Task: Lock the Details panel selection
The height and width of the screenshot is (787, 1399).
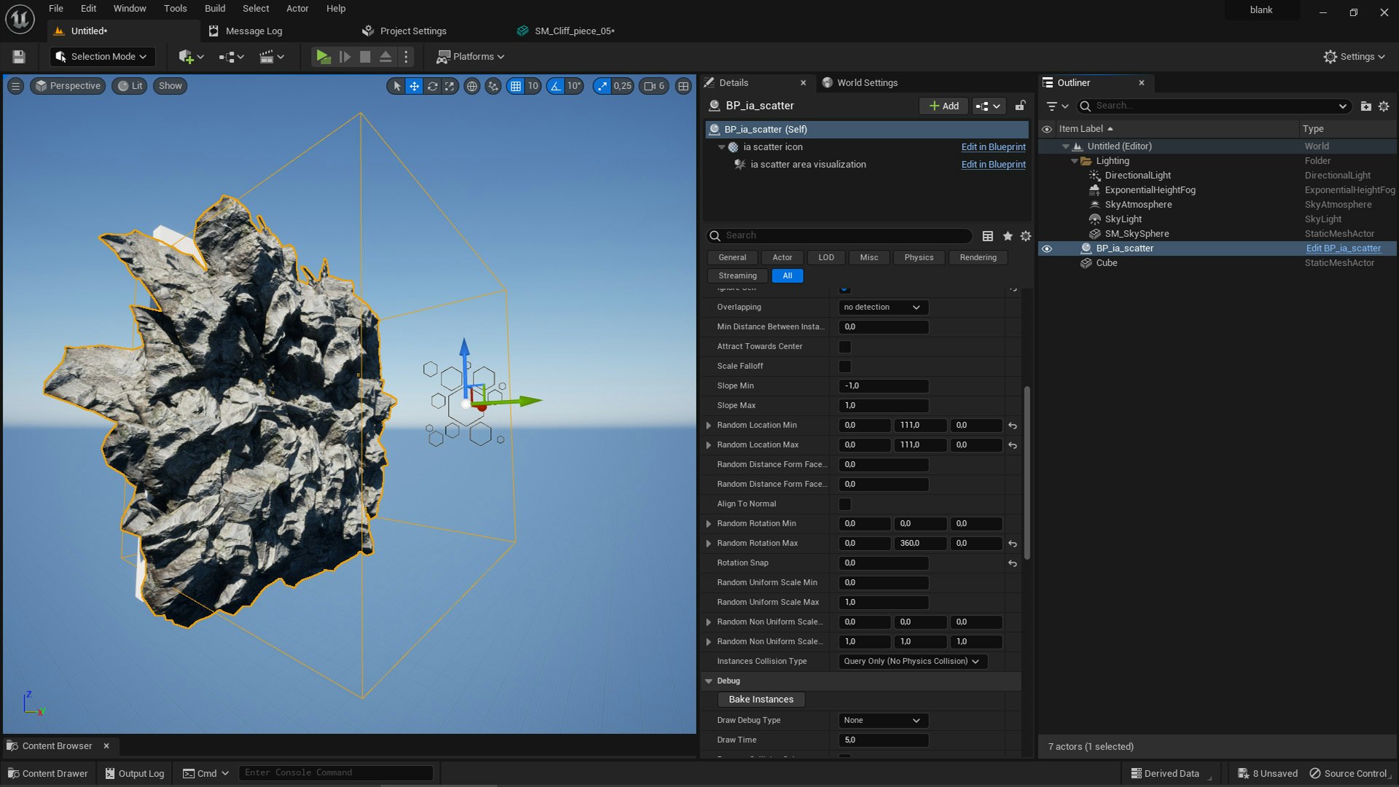Action: coord(1020,106)
